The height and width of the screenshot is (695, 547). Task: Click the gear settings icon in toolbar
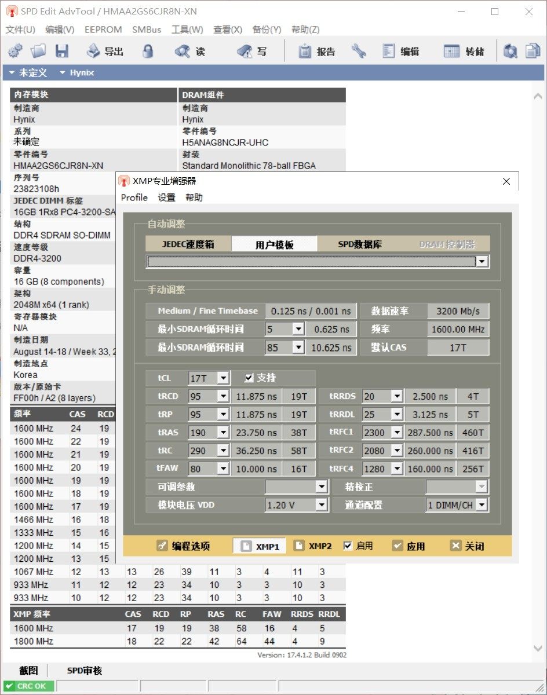click(15, 52)
